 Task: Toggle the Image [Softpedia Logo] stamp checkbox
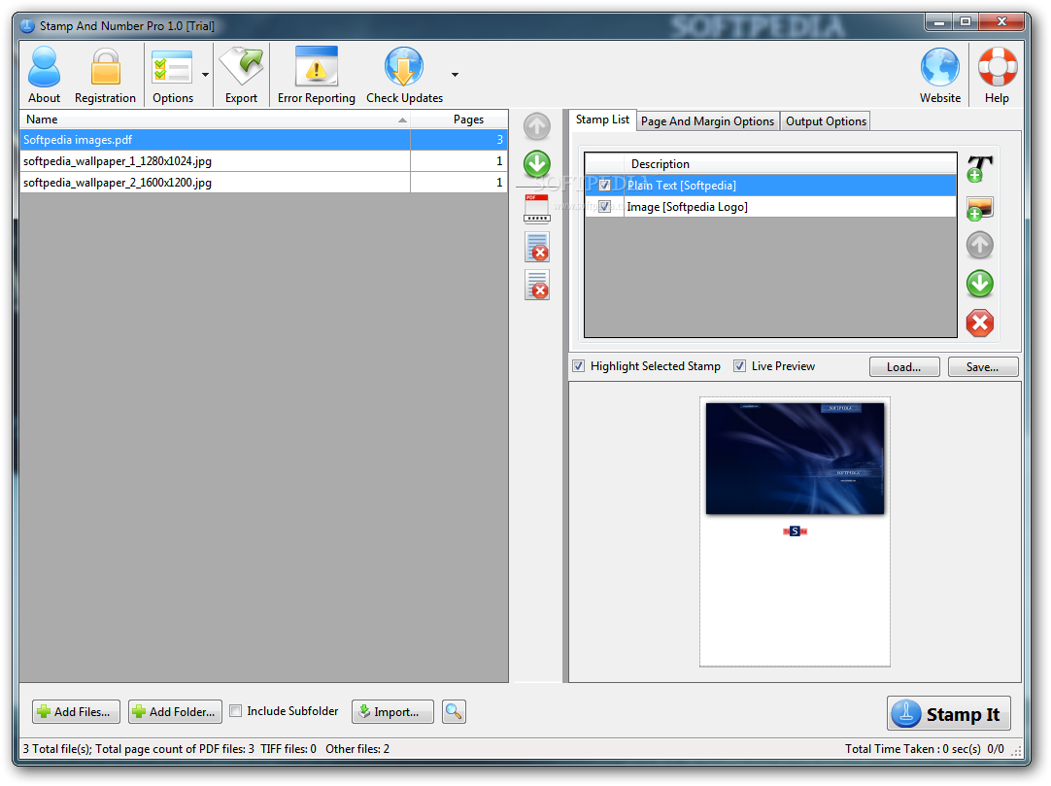tap(604, 207)
